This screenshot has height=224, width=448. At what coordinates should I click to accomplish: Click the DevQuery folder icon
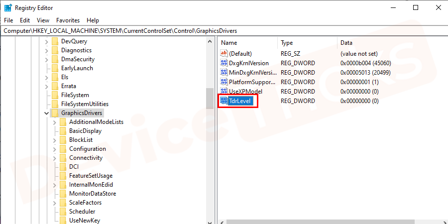(x=55, y=41)
